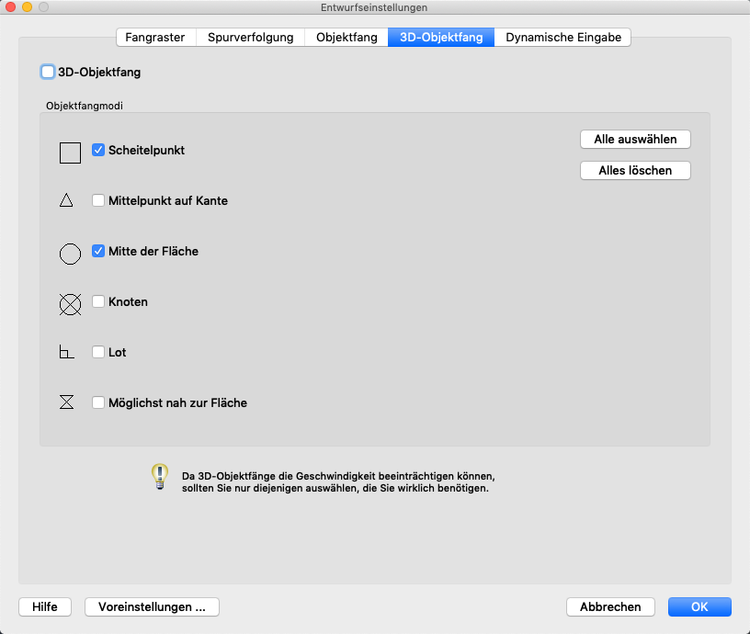Disable the Mitte der Fläche checkbox
This screenshot has height=634, width=750.
click(98, 251)
